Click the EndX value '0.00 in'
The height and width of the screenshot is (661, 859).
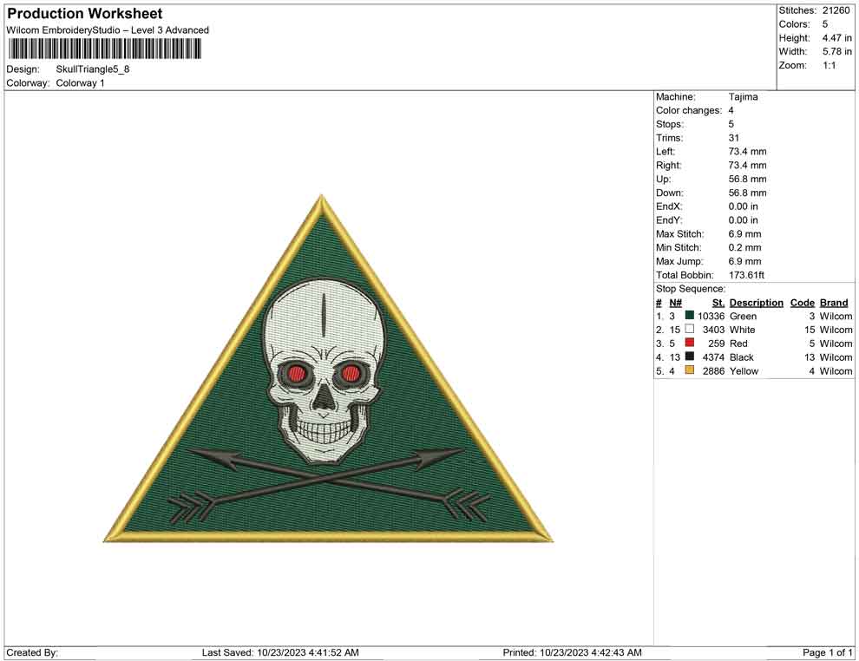point(744,206)
